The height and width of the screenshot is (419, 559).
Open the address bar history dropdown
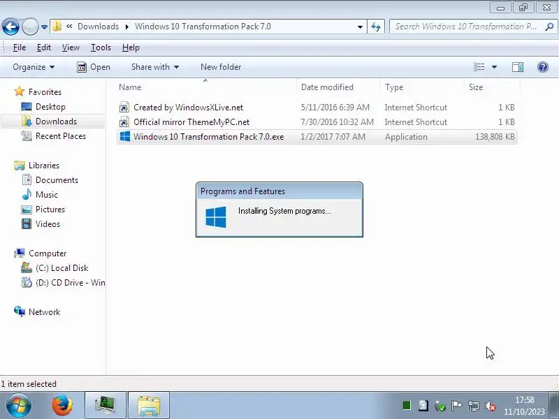coord(360,27)
